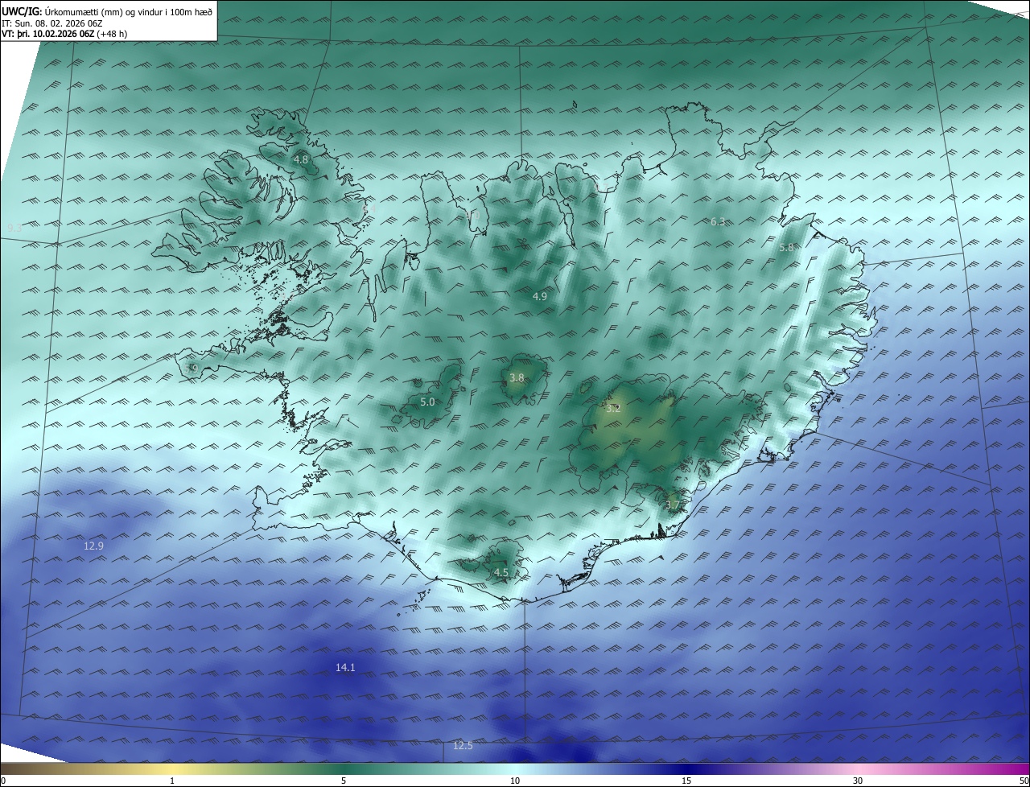Click the color scale label 30

(x=858, y=781)
